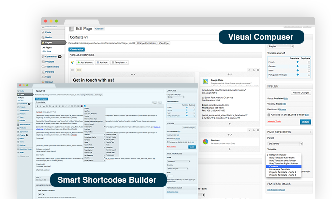Click the translate plus icon for Portuguese (Portugal)
The width and height of the screenshot is (332, 199).
click(x=298, y=75)
